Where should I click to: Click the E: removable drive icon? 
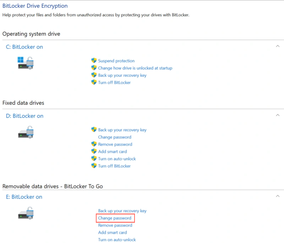tap(25, 213)
